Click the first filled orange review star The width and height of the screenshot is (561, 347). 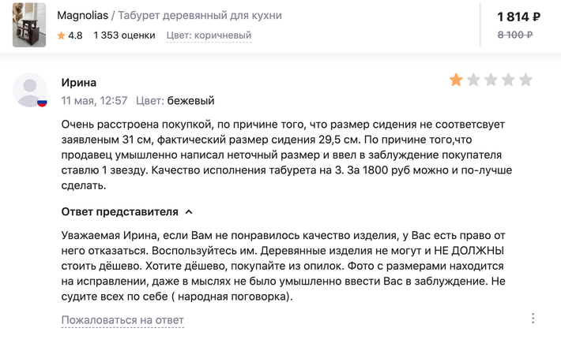click(456, 80)
